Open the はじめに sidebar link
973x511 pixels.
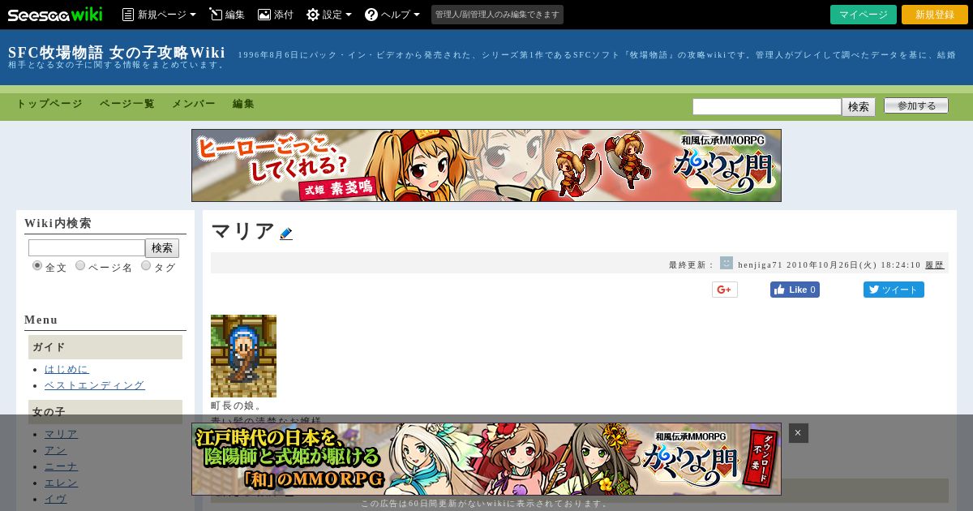coord(66,369)
